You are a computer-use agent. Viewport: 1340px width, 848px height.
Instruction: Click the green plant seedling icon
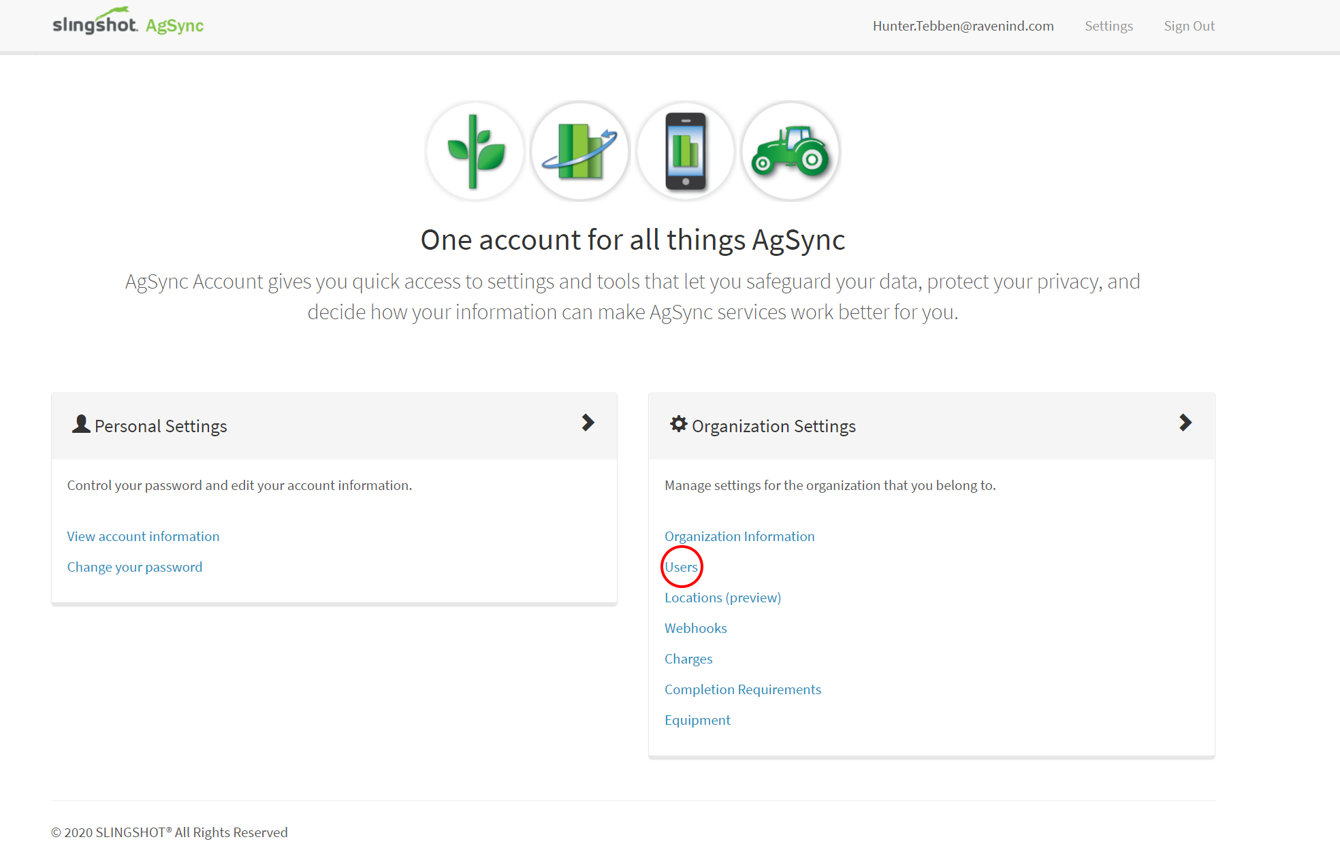click(x=475, y=151)
